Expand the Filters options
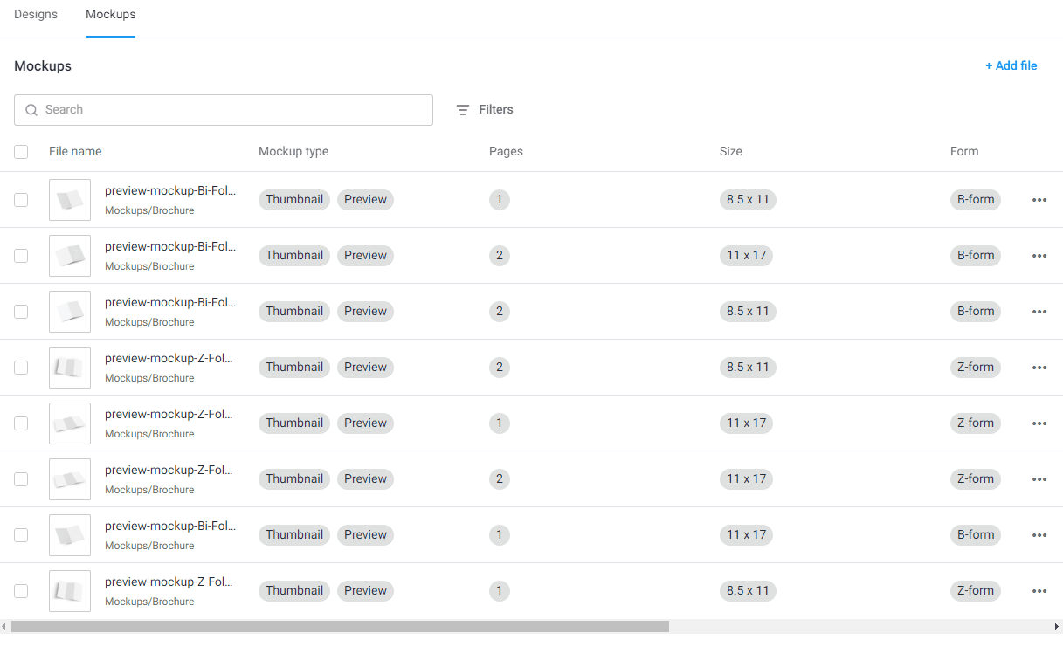This screenshot has width=1063, height=647. pos(495,110)
